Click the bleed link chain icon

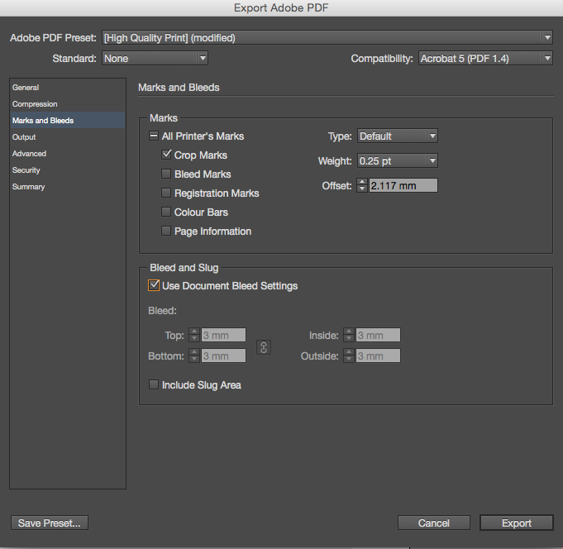[x=264, y=347]
